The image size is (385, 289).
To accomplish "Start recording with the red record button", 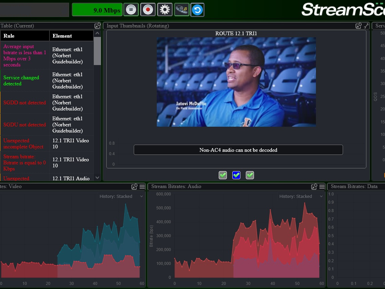I will tap(148, 9).
